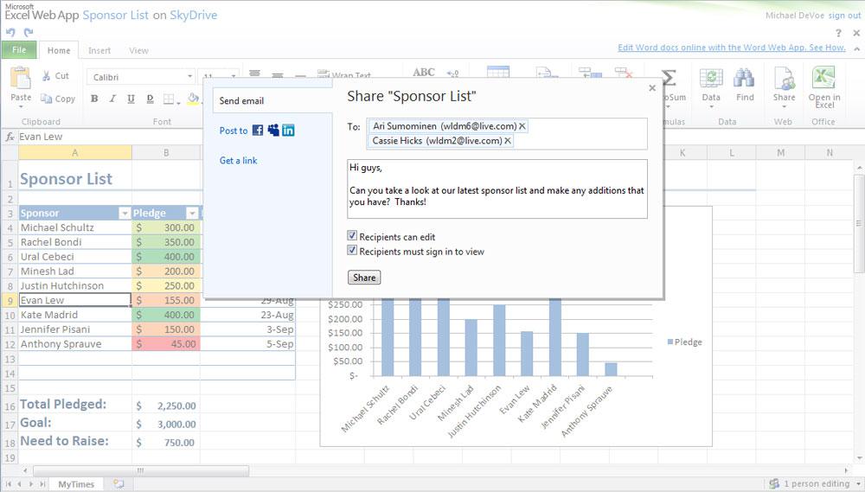Select row 12 header
This screenshot has width=865, height=492.
pyautogui.click(x=10, y=344)
